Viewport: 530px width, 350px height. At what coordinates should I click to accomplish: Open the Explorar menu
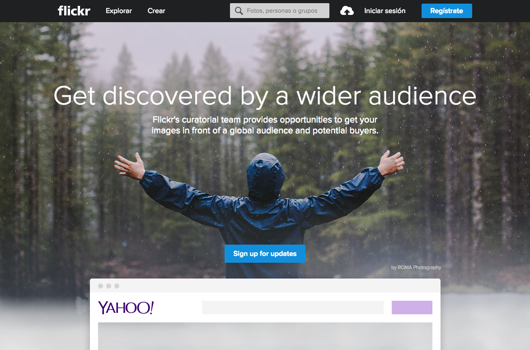119,11
